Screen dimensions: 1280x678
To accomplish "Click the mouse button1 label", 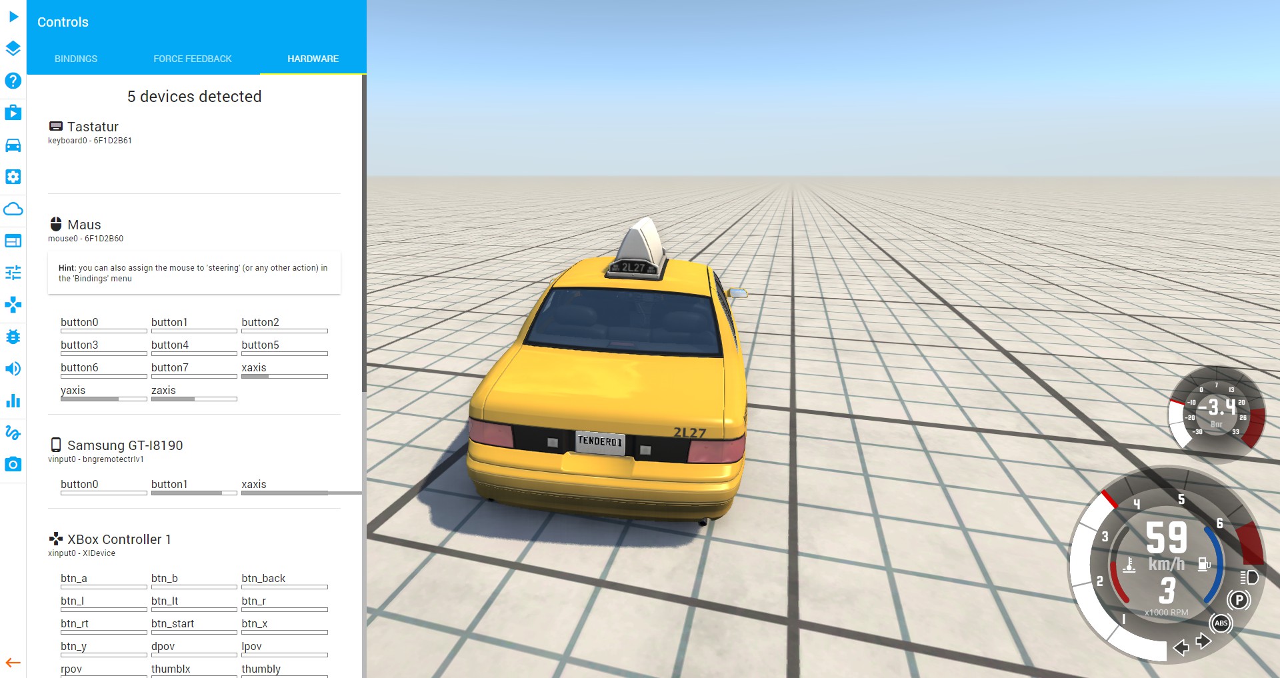I will [x=169, y=322].
